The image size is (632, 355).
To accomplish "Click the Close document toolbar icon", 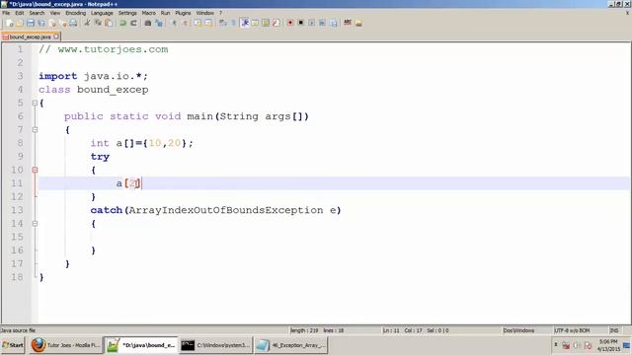I will 52,23.
